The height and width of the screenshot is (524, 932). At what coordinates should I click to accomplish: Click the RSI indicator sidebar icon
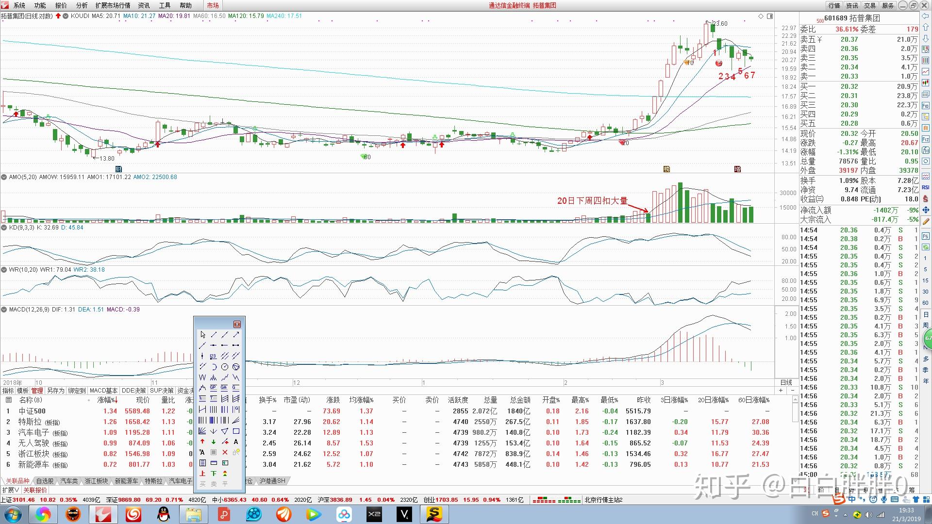pos(926,187)
